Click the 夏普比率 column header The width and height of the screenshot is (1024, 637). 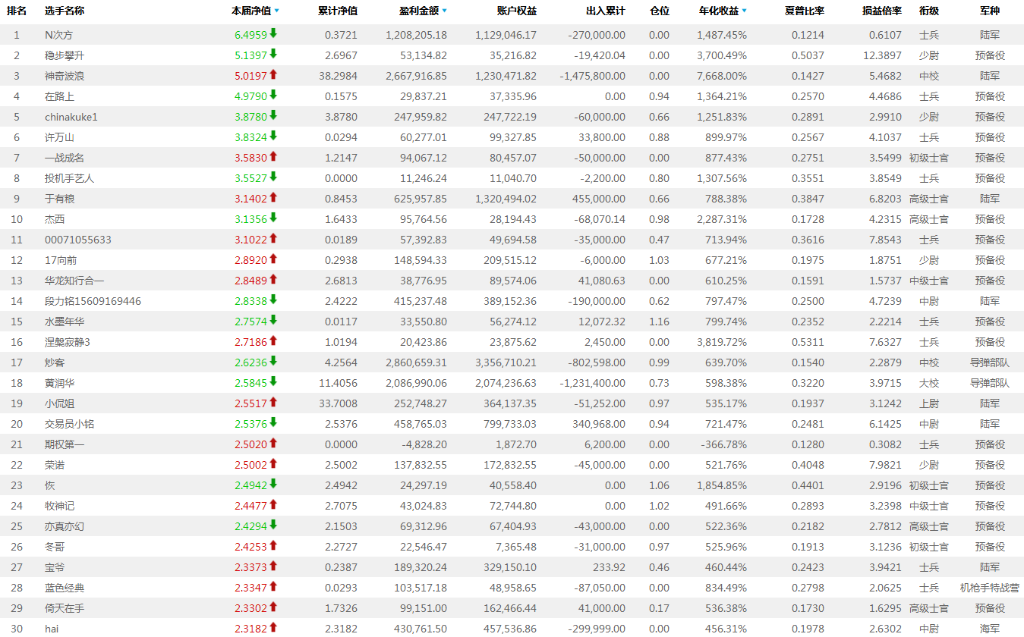tap(805, 11)
